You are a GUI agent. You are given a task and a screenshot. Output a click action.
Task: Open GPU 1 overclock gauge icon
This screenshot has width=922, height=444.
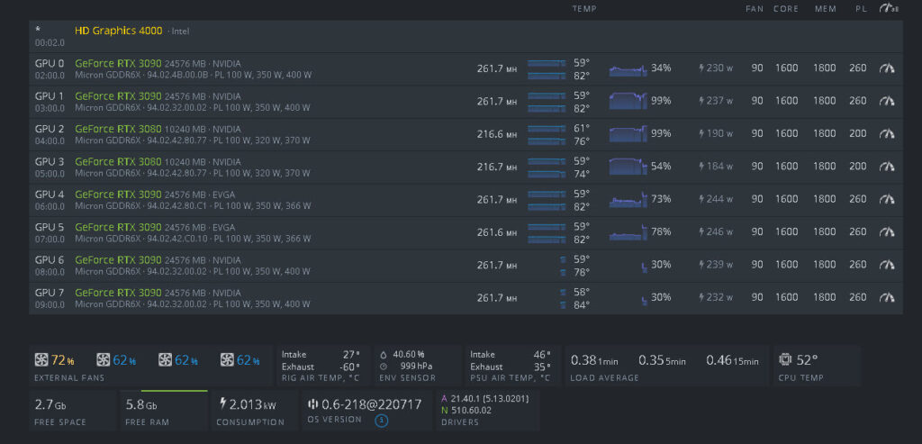point(887,101)
